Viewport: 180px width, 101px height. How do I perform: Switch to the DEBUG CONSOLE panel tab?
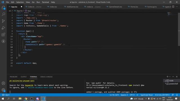click(46, 77)
